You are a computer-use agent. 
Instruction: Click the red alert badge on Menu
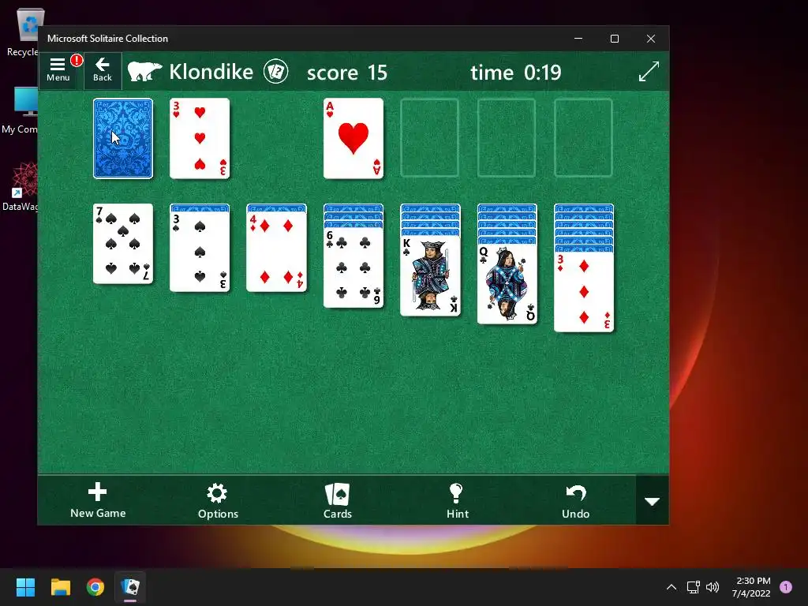(x=77, y=60)
